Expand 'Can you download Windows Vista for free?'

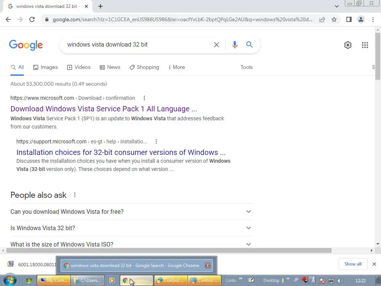[x=131, y=212]
